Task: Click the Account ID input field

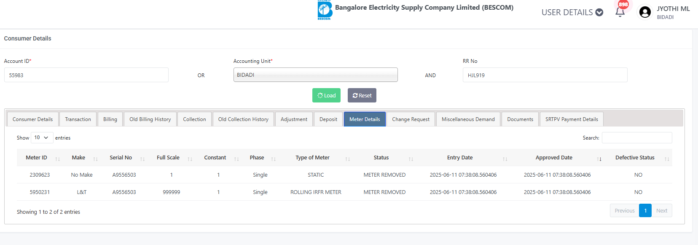Action: pos(86,75)
